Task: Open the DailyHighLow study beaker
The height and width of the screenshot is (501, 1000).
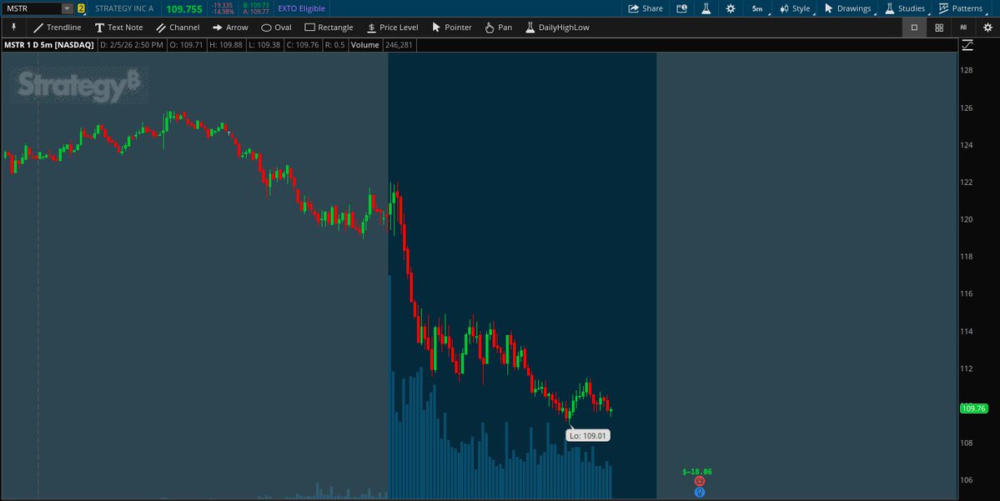Action: pos(559,27)
